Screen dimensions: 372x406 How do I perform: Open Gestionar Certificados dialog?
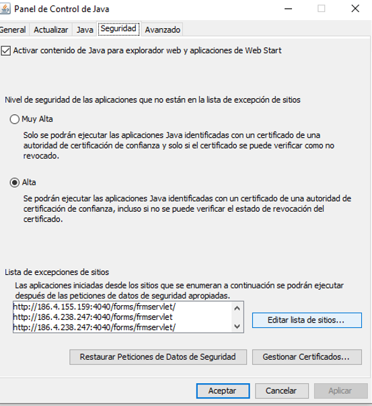(307, 357)
